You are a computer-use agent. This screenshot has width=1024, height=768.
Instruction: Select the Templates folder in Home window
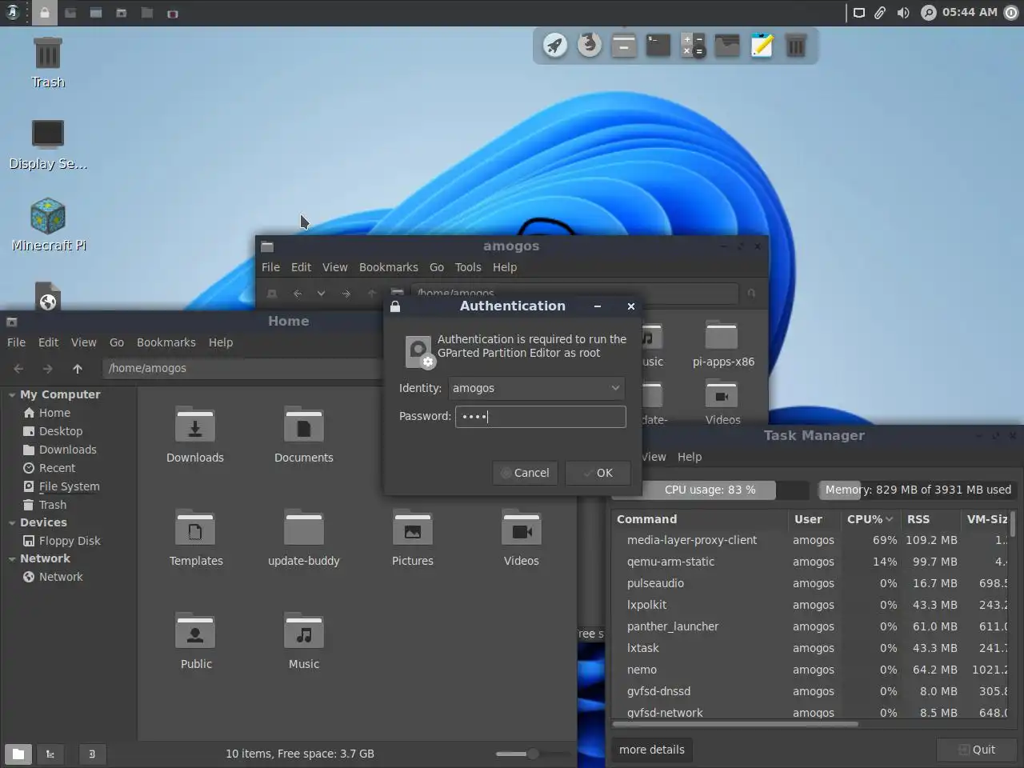[196, 538]
